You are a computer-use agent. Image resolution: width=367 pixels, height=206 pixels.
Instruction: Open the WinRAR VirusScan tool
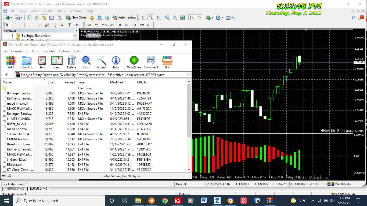pyautogui.click(x=134, y=62)
